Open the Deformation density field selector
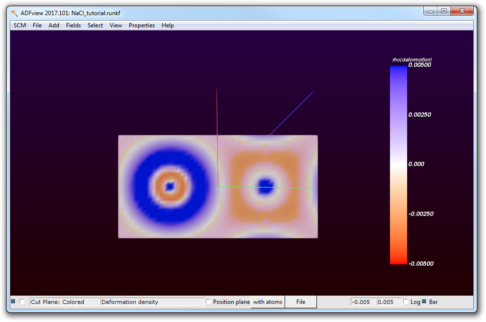 click(x=152, y=302)
